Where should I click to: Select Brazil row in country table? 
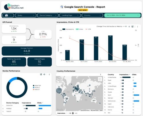(x=122, y=80)
